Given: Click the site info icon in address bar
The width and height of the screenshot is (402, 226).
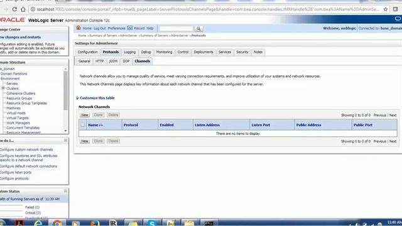Looking at the screenshot, I should pos(33,9).
